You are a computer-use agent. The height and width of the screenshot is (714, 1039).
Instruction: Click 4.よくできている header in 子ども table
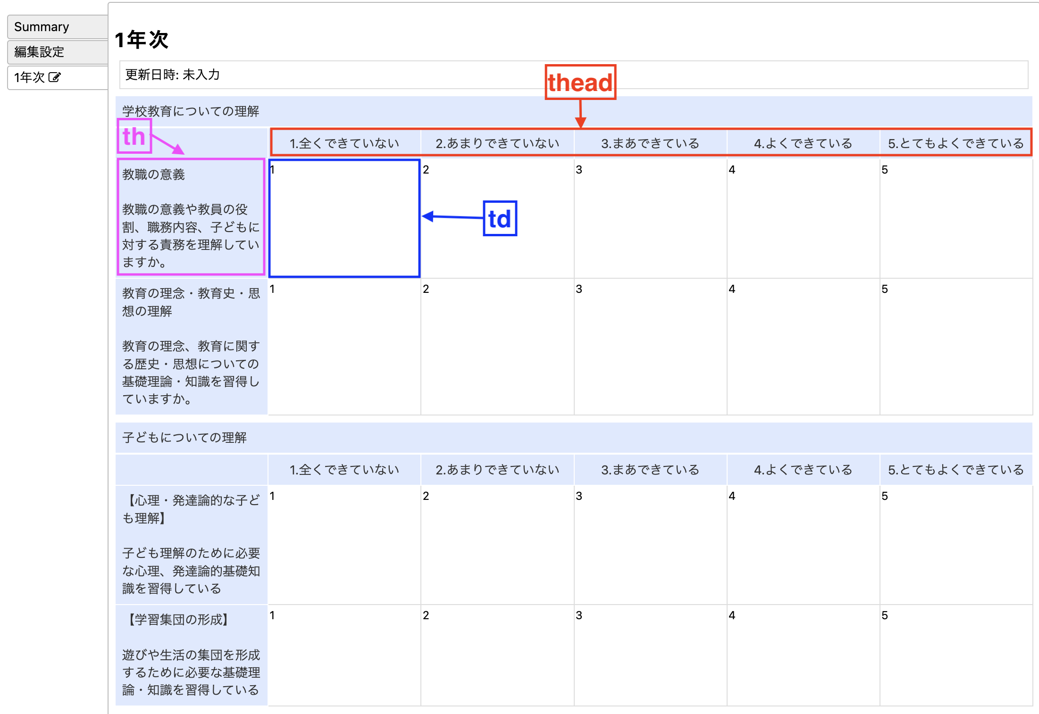[803, 470]
